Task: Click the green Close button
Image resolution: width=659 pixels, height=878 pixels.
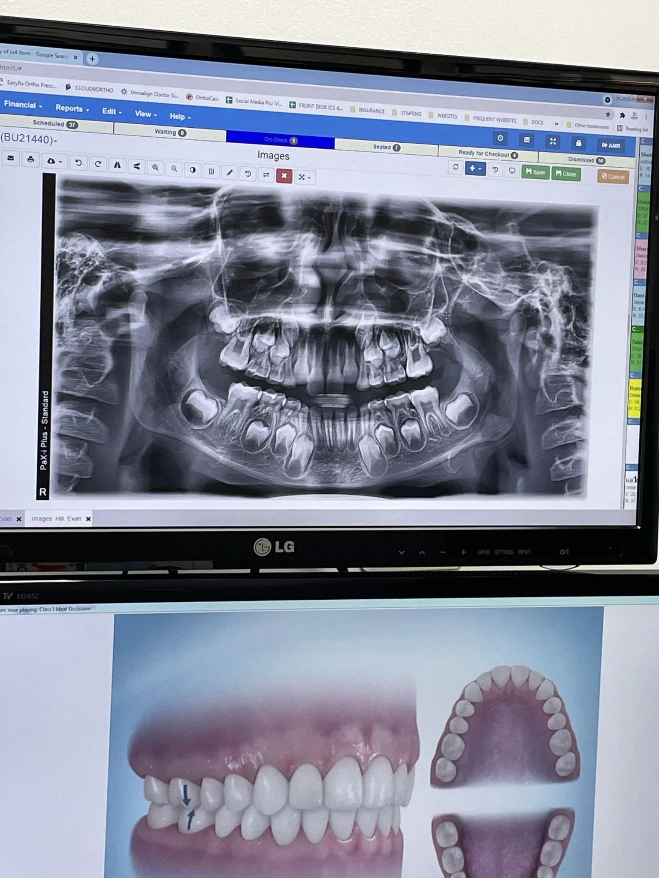Action: [x=566, y=174]
